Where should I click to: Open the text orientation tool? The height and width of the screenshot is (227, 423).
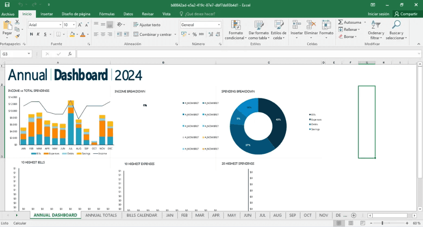click(x=120, y=24)
